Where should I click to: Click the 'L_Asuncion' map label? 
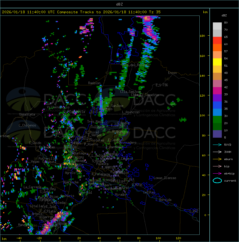(x=131, y=112)
